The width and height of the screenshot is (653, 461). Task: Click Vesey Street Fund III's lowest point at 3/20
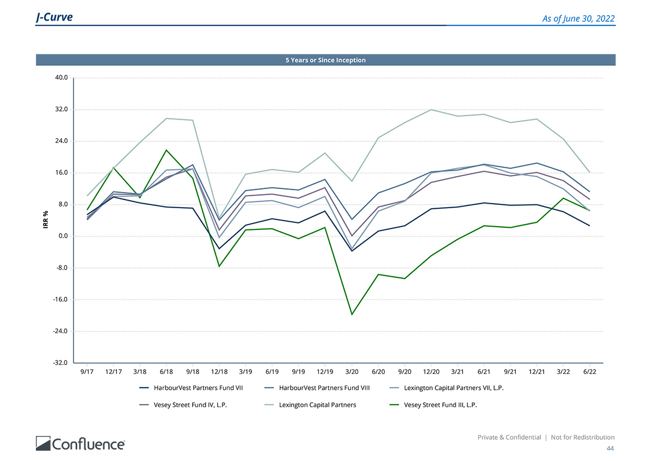pyautogui.click(x=352, y=314)
